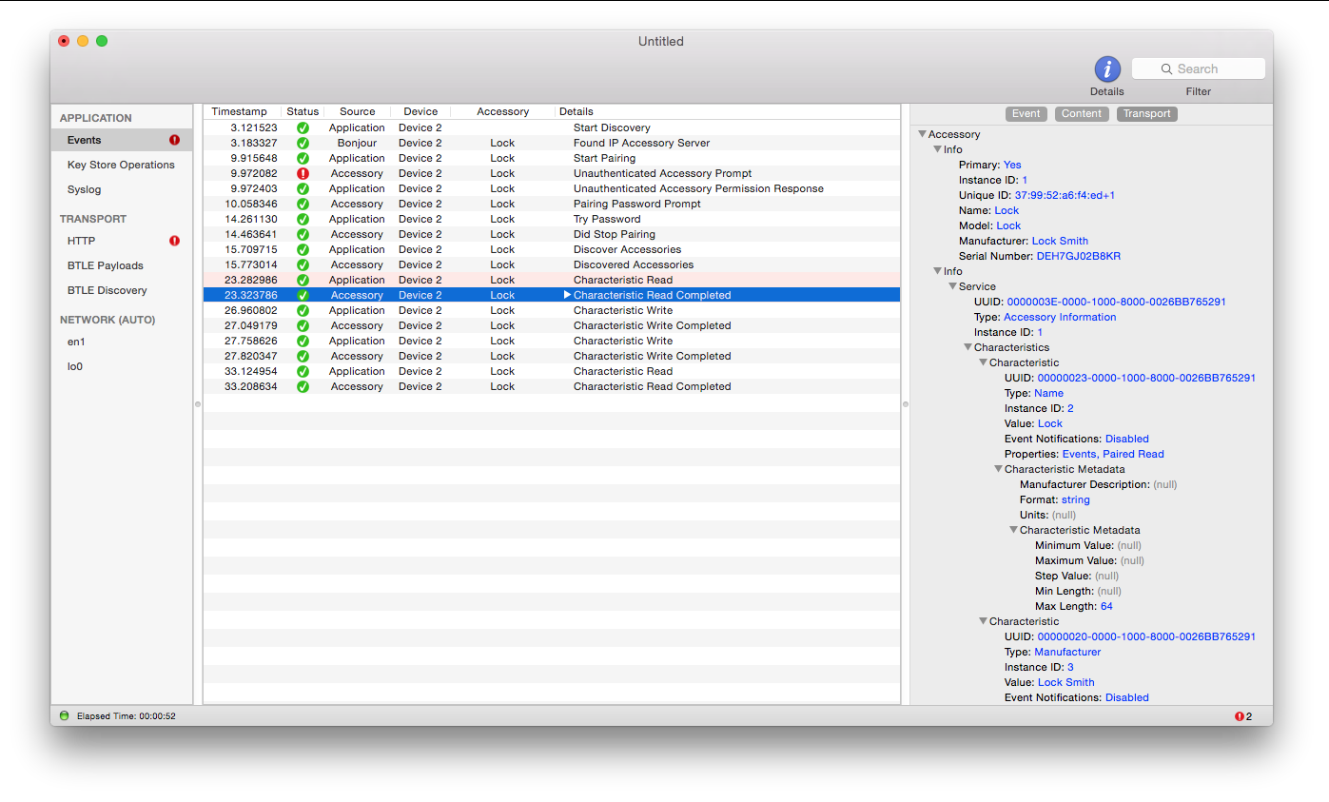Click the red error status icon for Unauthenticated Accessory Prompt

(303, 173)
